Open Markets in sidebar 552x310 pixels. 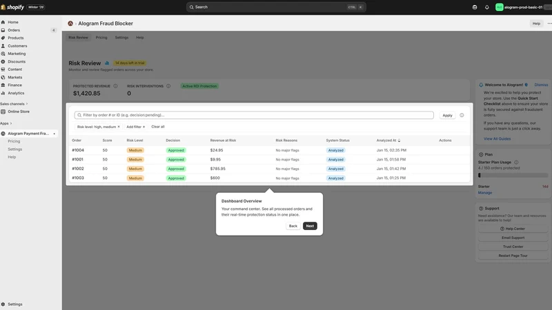14,77
